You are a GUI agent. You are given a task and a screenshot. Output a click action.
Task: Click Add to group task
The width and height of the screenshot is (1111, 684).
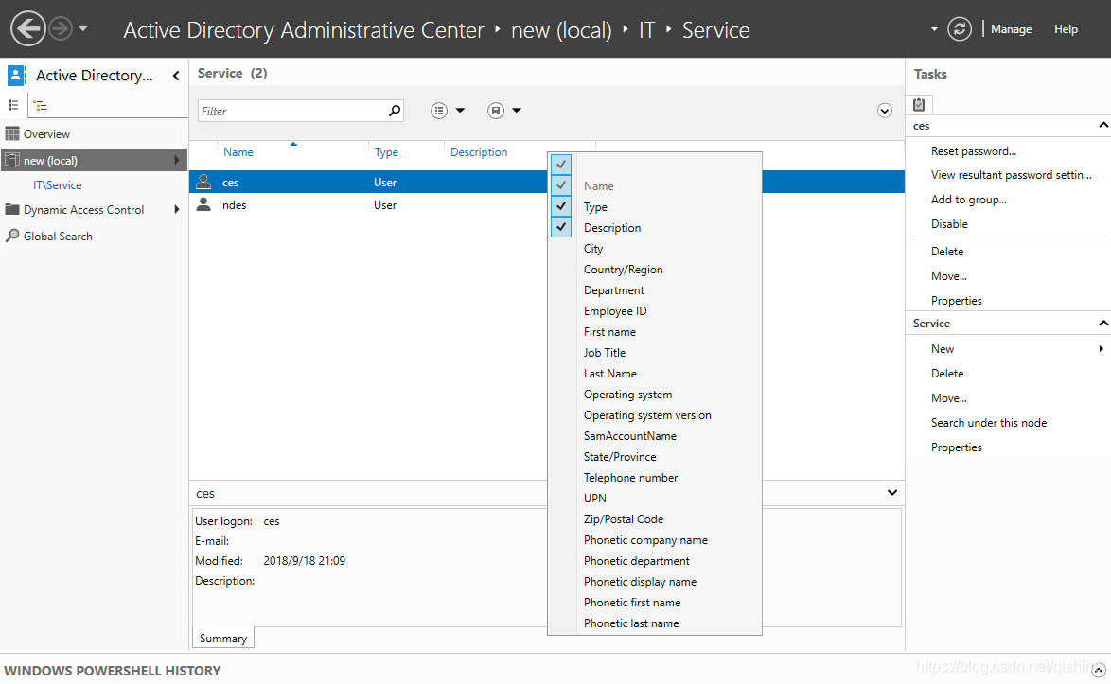click(969, 199)
